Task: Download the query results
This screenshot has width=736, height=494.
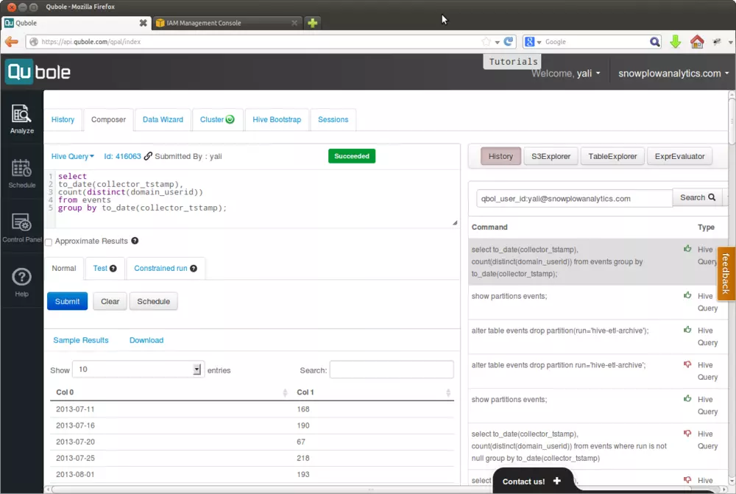Action: (146, 340)
